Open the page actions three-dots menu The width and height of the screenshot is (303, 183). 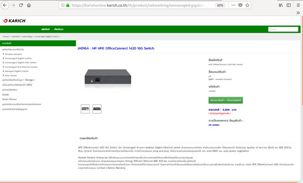click(x=233, y=5)
